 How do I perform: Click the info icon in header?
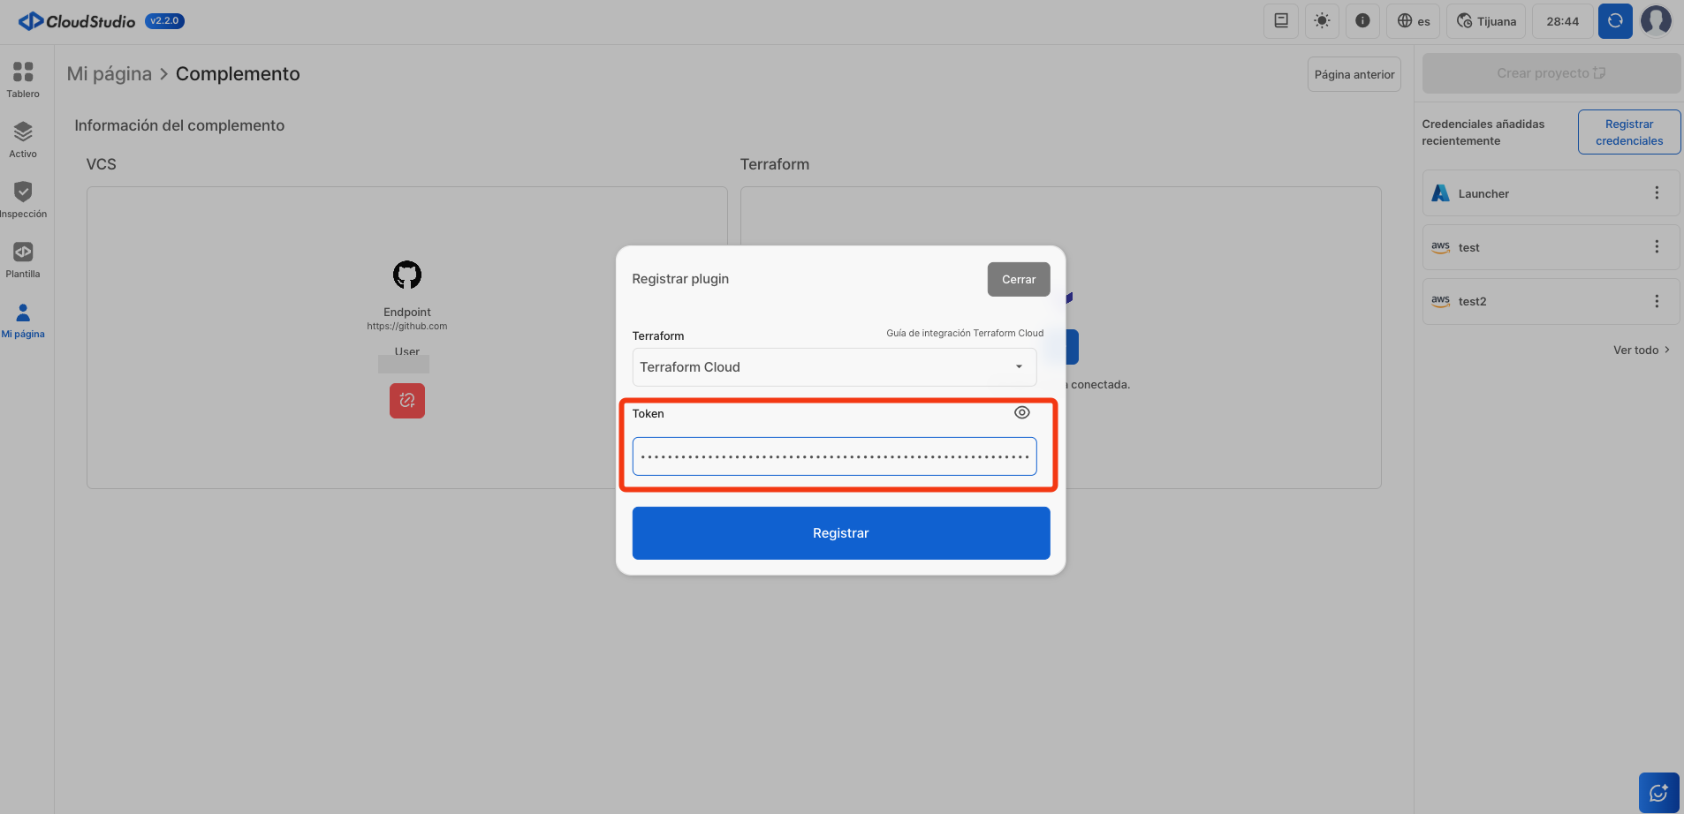point(1362,21)
